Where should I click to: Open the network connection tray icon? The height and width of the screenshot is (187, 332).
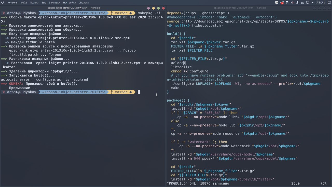308,3
